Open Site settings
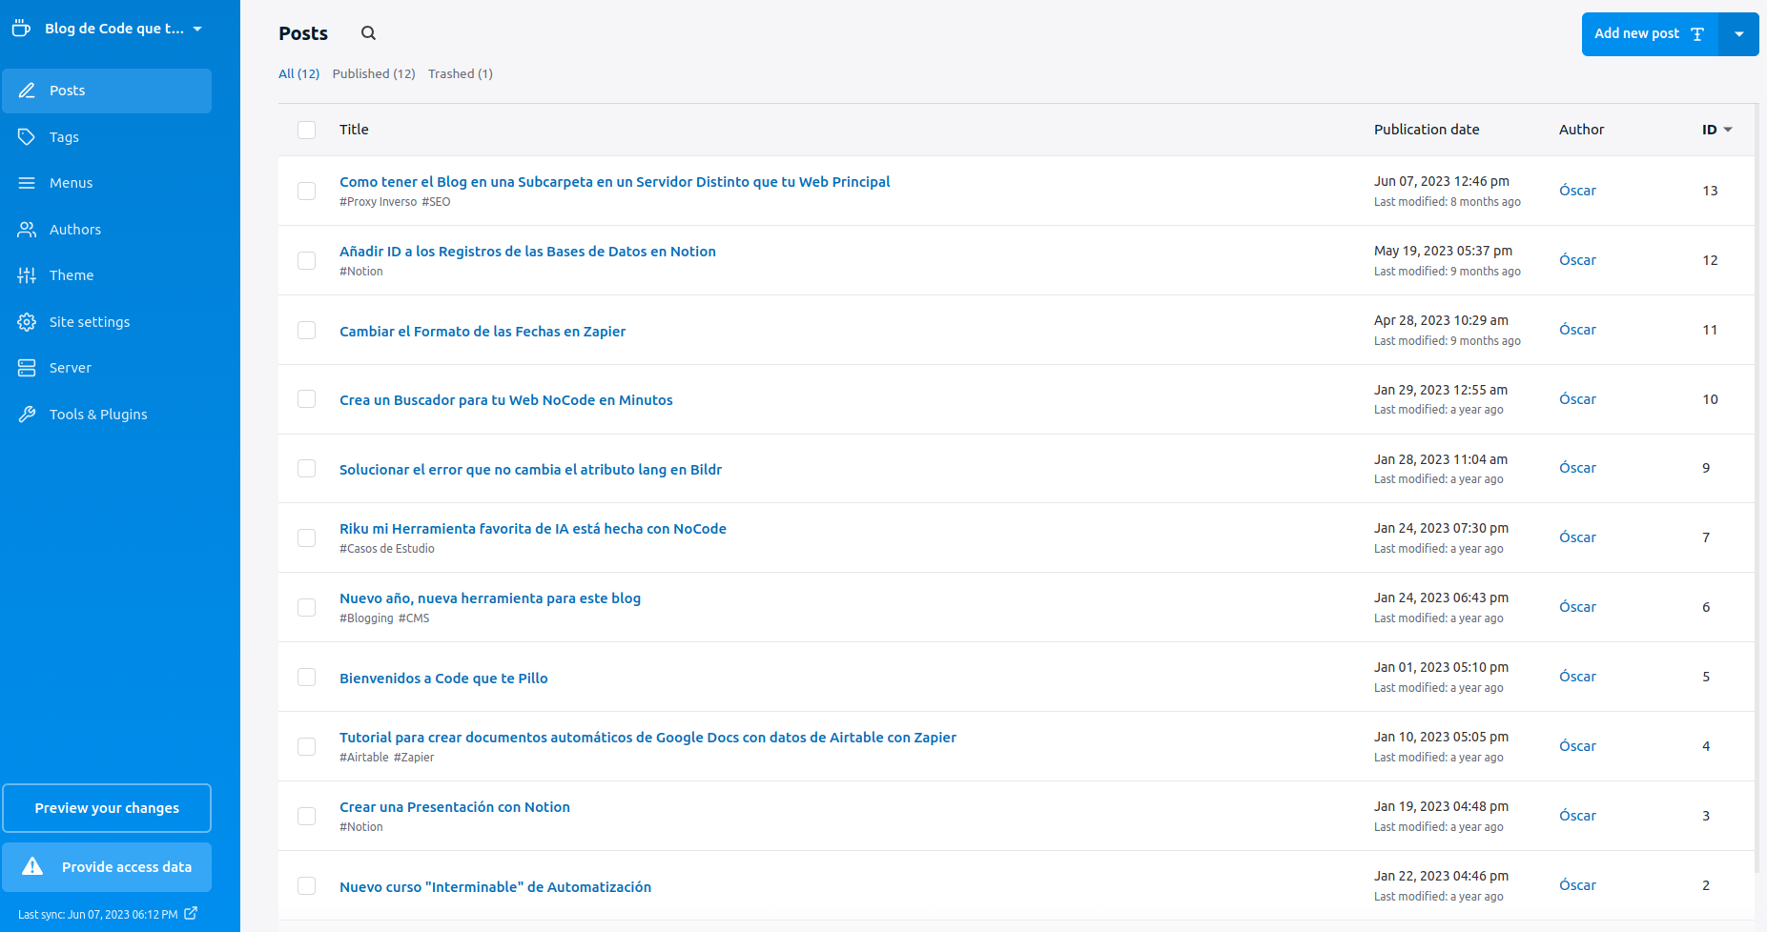 90,321
